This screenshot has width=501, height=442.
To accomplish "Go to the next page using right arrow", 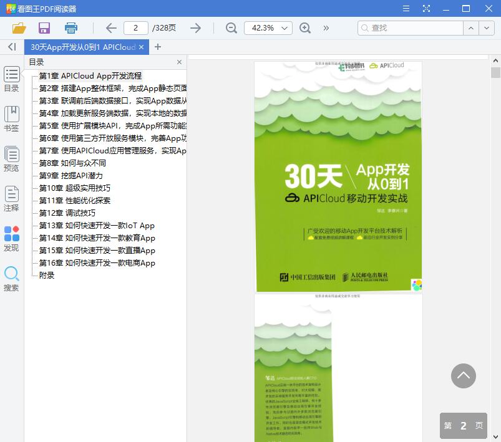I will [195, 28].
